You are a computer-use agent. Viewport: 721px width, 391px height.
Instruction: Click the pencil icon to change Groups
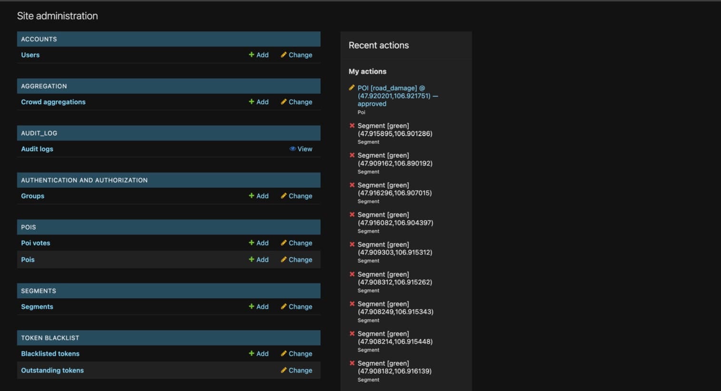[283, 195]
